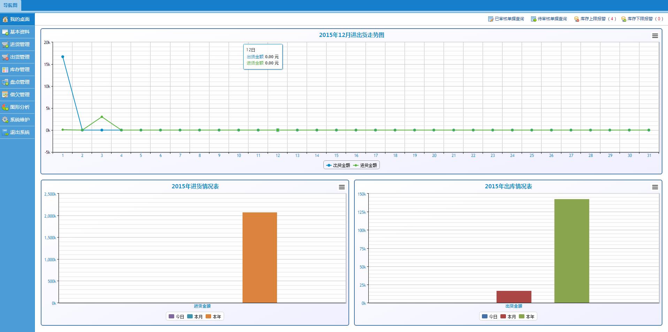Click the 退出系统 sidebar icon
The height and width of the screenshot is (332, 668).
coord(5,133)
